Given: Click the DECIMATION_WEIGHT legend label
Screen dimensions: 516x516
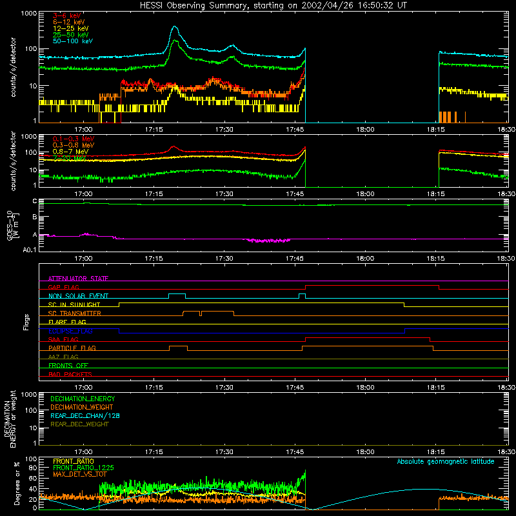Looking at the screenshot, I should [82, 408].
